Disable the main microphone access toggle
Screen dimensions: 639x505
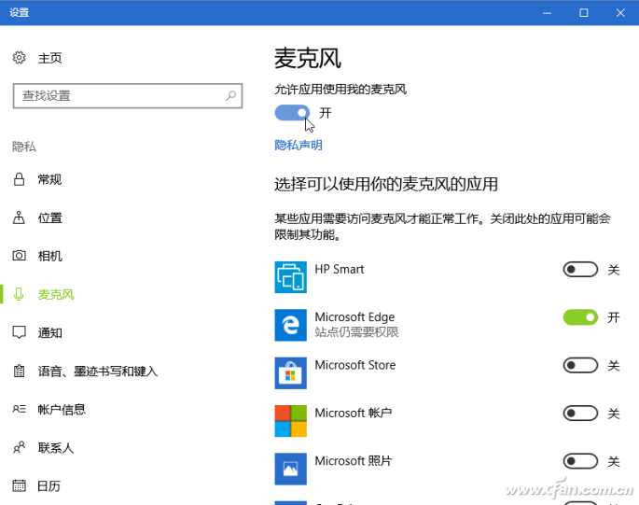pos(292,113)
